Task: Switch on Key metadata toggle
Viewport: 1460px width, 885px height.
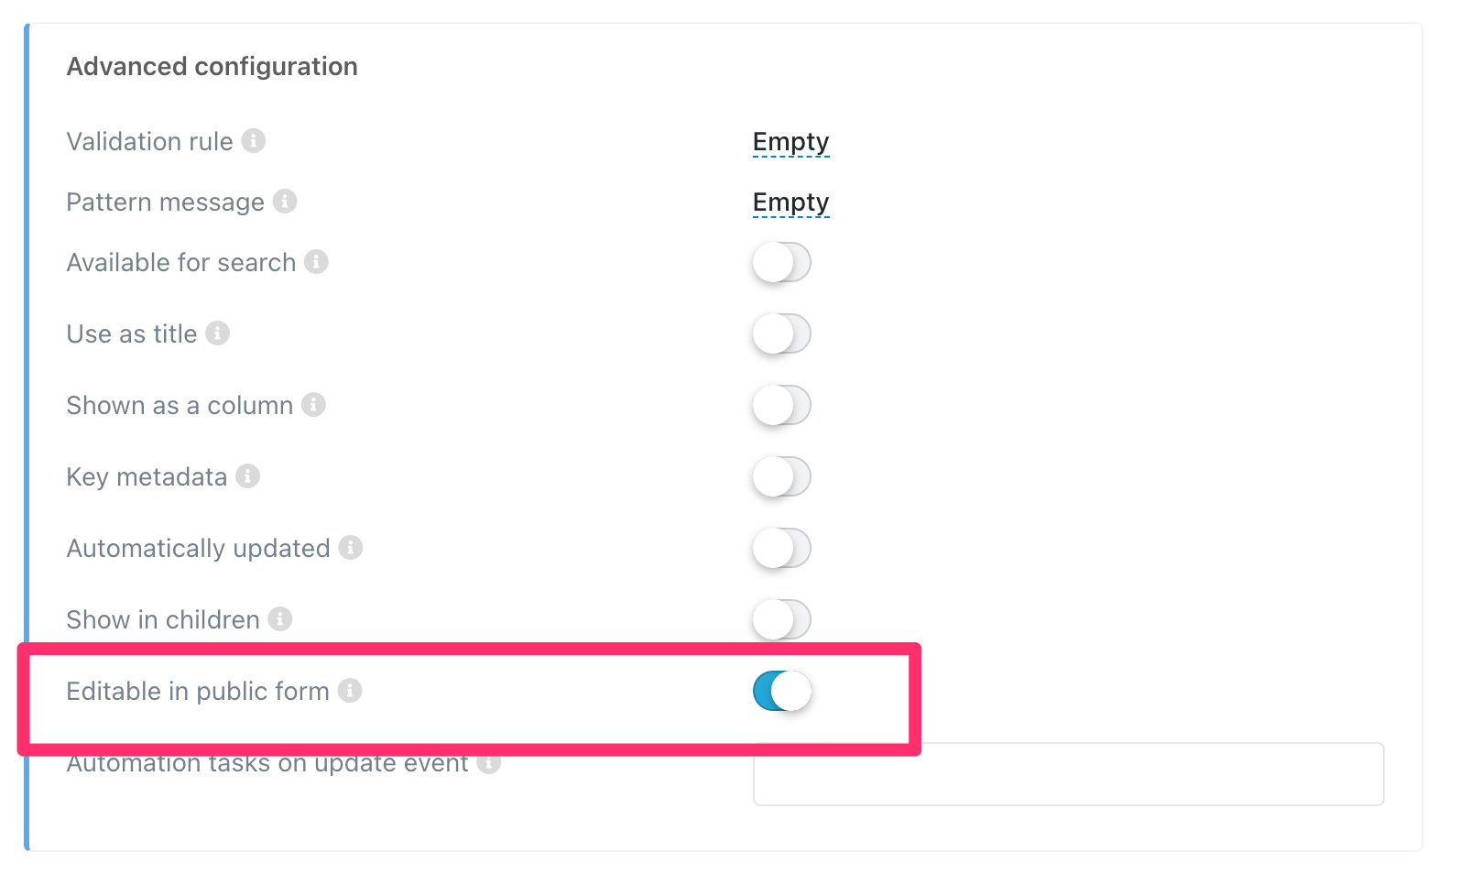Action: [x=781, y=477]
